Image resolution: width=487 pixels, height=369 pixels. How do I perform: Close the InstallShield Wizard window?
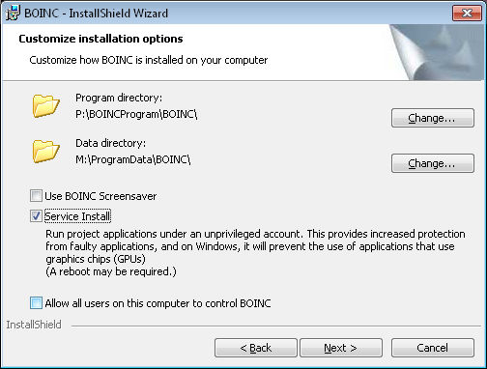coord(467,13)
